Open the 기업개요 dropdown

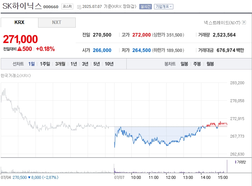pos(164,6)
